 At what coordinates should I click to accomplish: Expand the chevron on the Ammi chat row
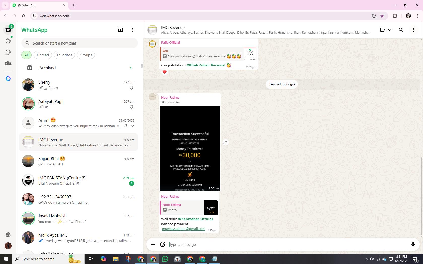click(x=132, y=126)
